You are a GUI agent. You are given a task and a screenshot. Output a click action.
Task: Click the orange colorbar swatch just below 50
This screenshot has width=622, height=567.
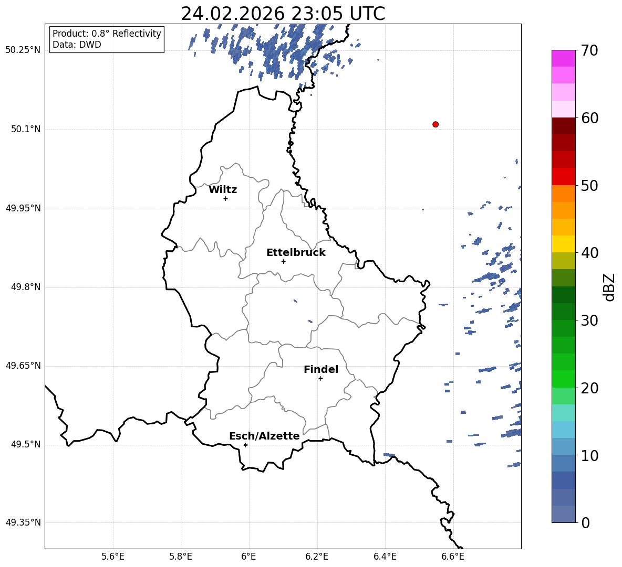[563, 194]
